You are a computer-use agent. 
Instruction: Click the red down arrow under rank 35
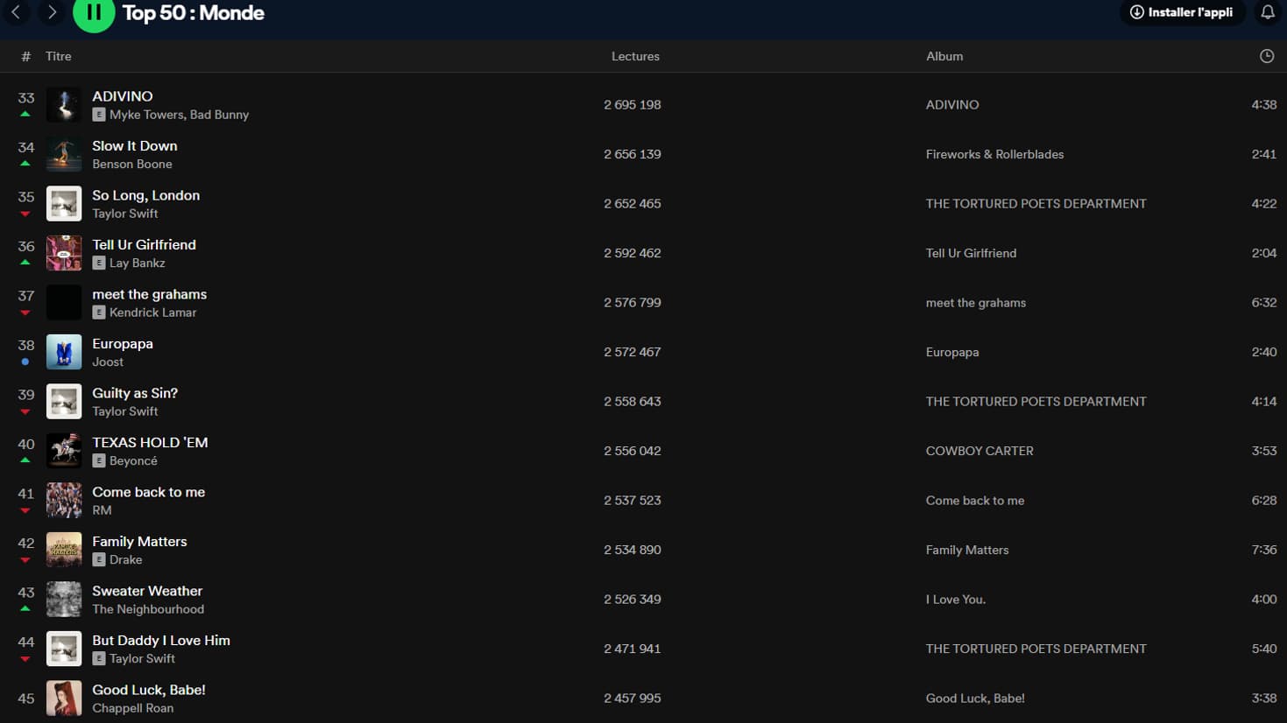(x=25, y=214)
